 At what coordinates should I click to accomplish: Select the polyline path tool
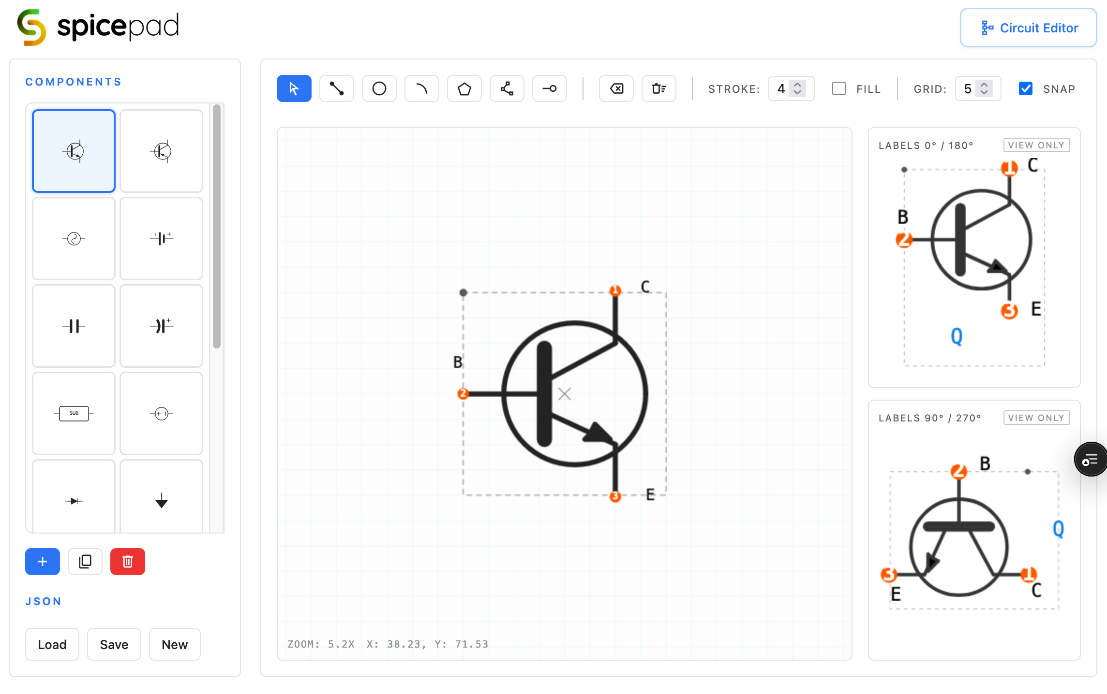[507, 88]
